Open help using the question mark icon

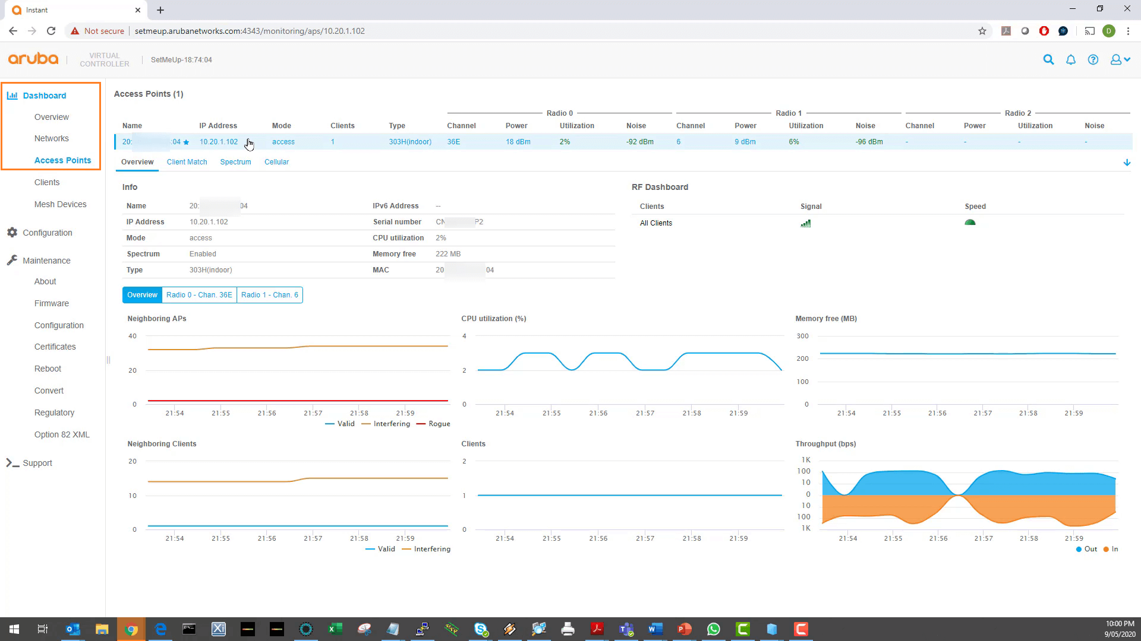tap(1093, 59)
